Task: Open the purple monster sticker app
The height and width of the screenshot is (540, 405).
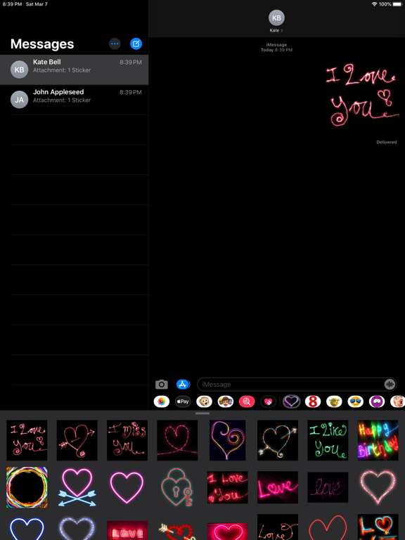Action: (377, 401)
